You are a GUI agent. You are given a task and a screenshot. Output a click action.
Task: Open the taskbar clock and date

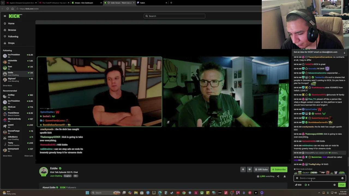[343, 193]
